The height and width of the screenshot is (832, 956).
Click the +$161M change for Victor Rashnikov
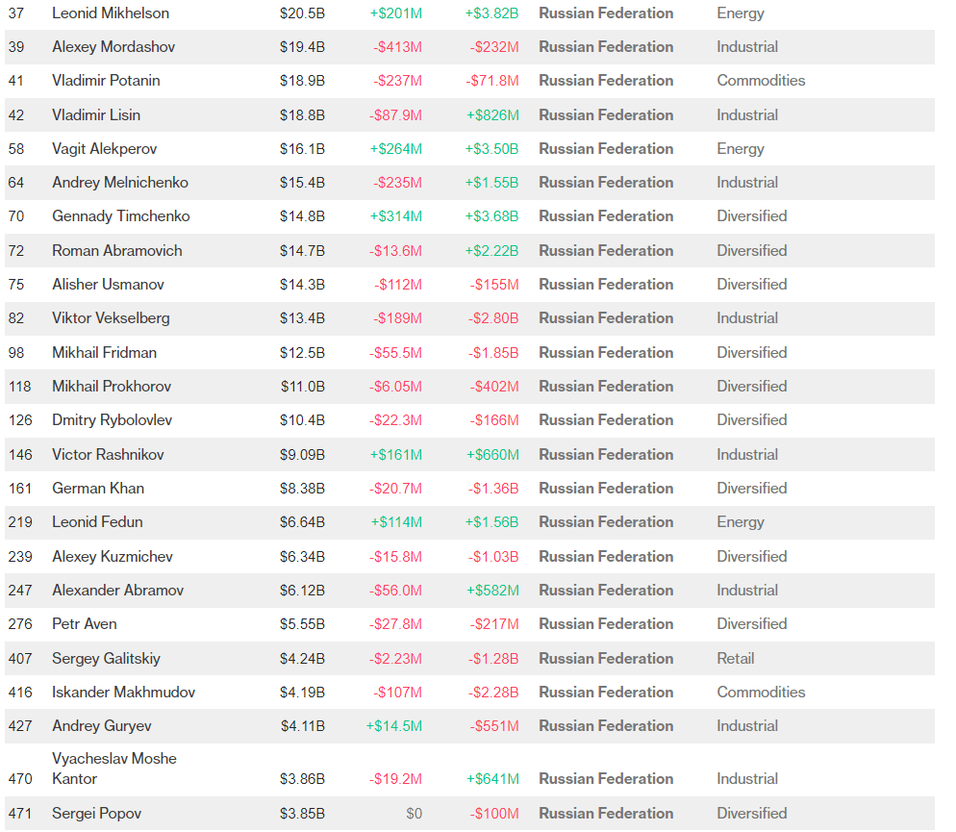[396, 455]
